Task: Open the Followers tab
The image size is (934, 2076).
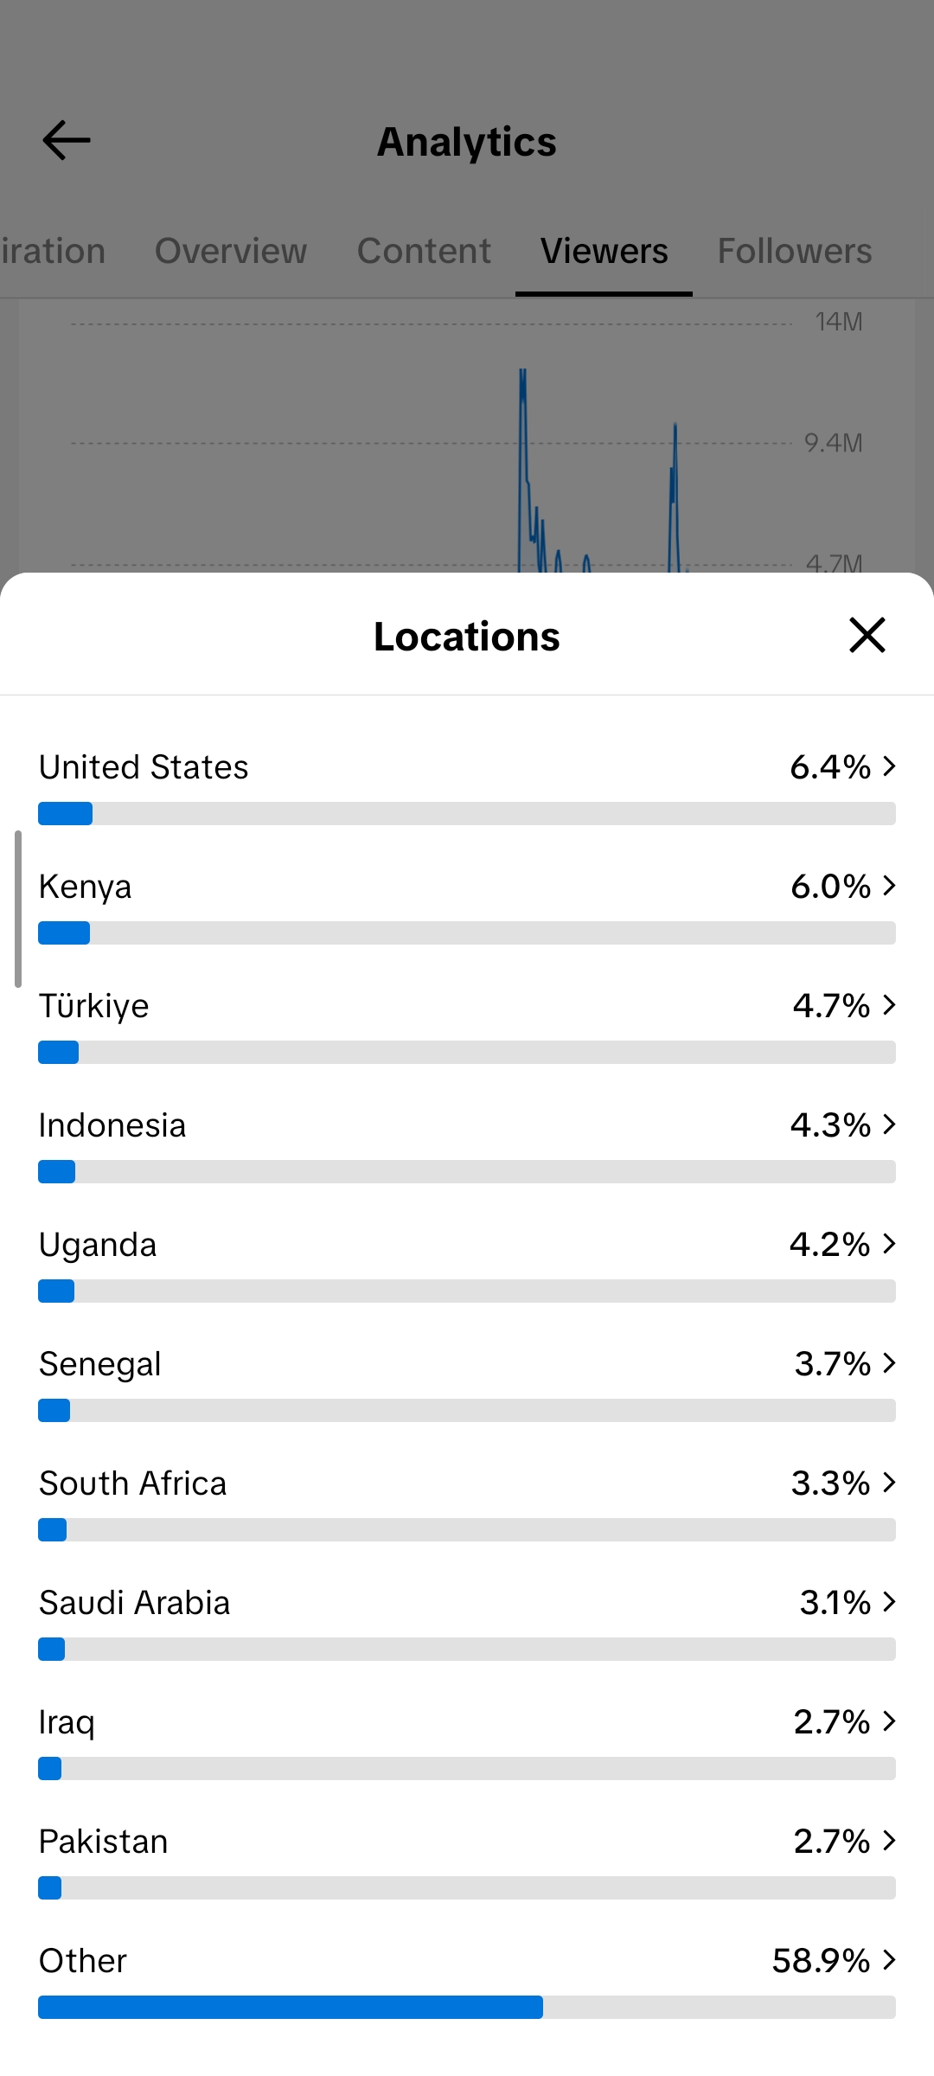Action: pyautogui.click(x=794, y=251)
